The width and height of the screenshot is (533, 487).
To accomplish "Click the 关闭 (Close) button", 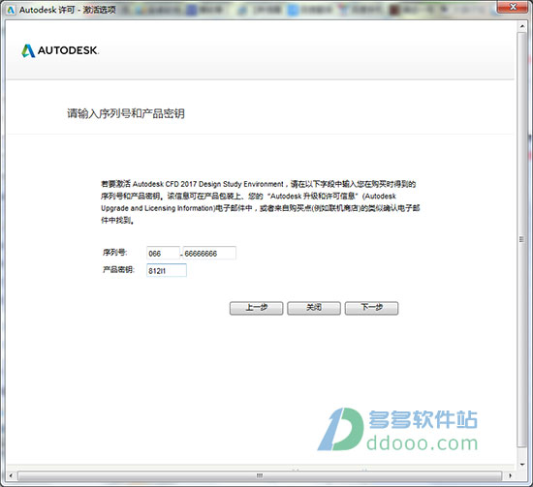I will click(x=314, y=308).
